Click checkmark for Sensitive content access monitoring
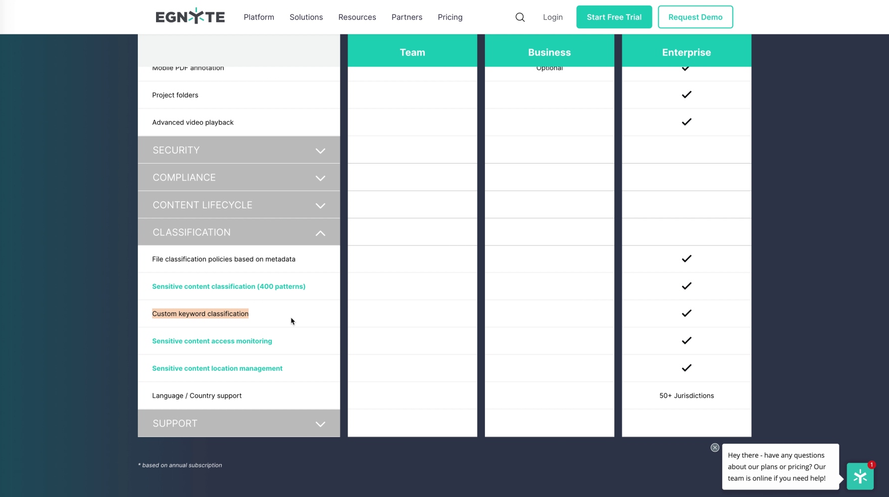Screen dimensions: 889x497 point(686,341)
